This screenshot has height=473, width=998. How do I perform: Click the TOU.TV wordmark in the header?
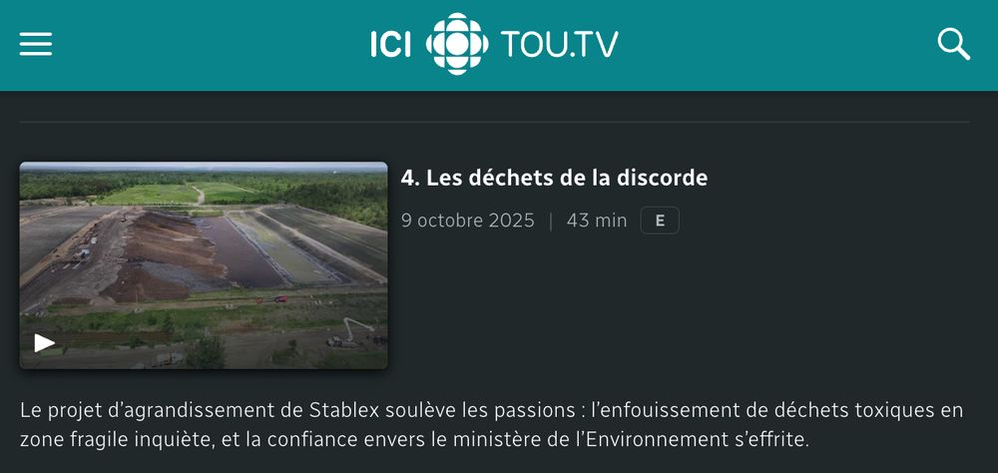tap(560, 45)
